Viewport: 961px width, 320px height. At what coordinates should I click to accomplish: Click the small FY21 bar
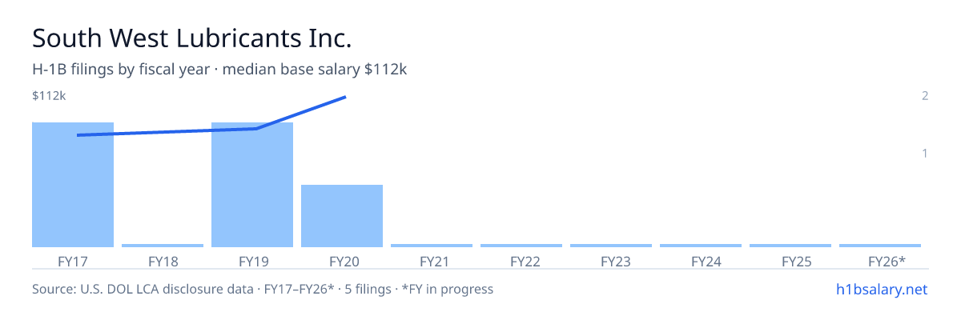tap(432, 246)
